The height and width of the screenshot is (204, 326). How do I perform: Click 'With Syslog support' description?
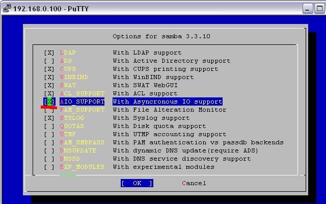pos(151,118)
